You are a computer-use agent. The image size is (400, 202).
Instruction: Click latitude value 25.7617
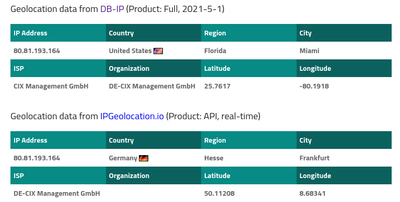pyautogui.click(x=217, y=86)
